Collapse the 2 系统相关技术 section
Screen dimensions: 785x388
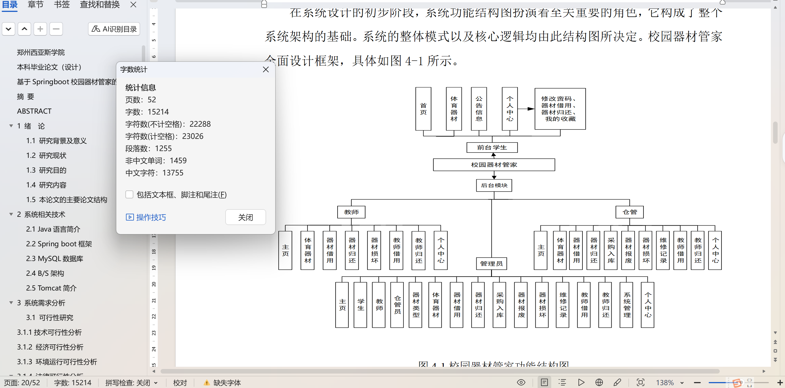pyautogui.click(x=11, y=214)
